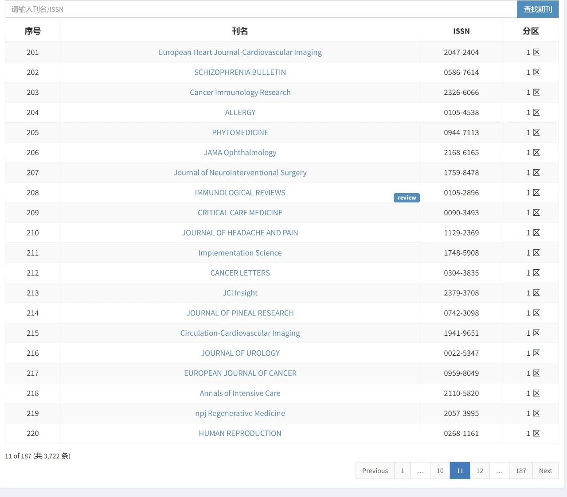The height and width of the screenshot is (497, 567).
Task: Open Annals of Intensive Care link
Action: pos(240,393)
